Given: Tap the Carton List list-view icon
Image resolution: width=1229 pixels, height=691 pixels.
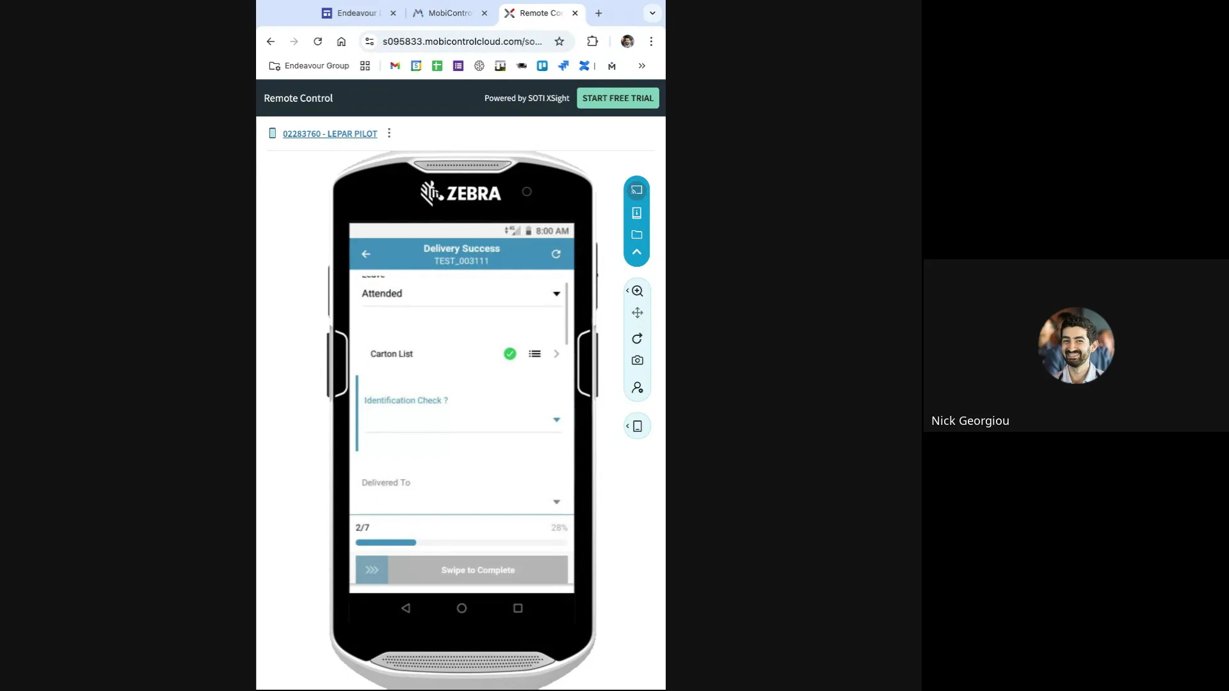Looking at the screenshot, I should coord(535,354).
